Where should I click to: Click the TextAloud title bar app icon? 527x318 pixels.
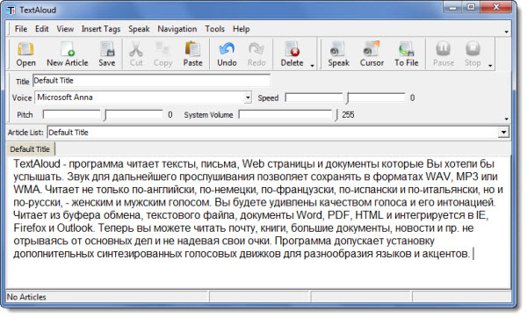11,11
